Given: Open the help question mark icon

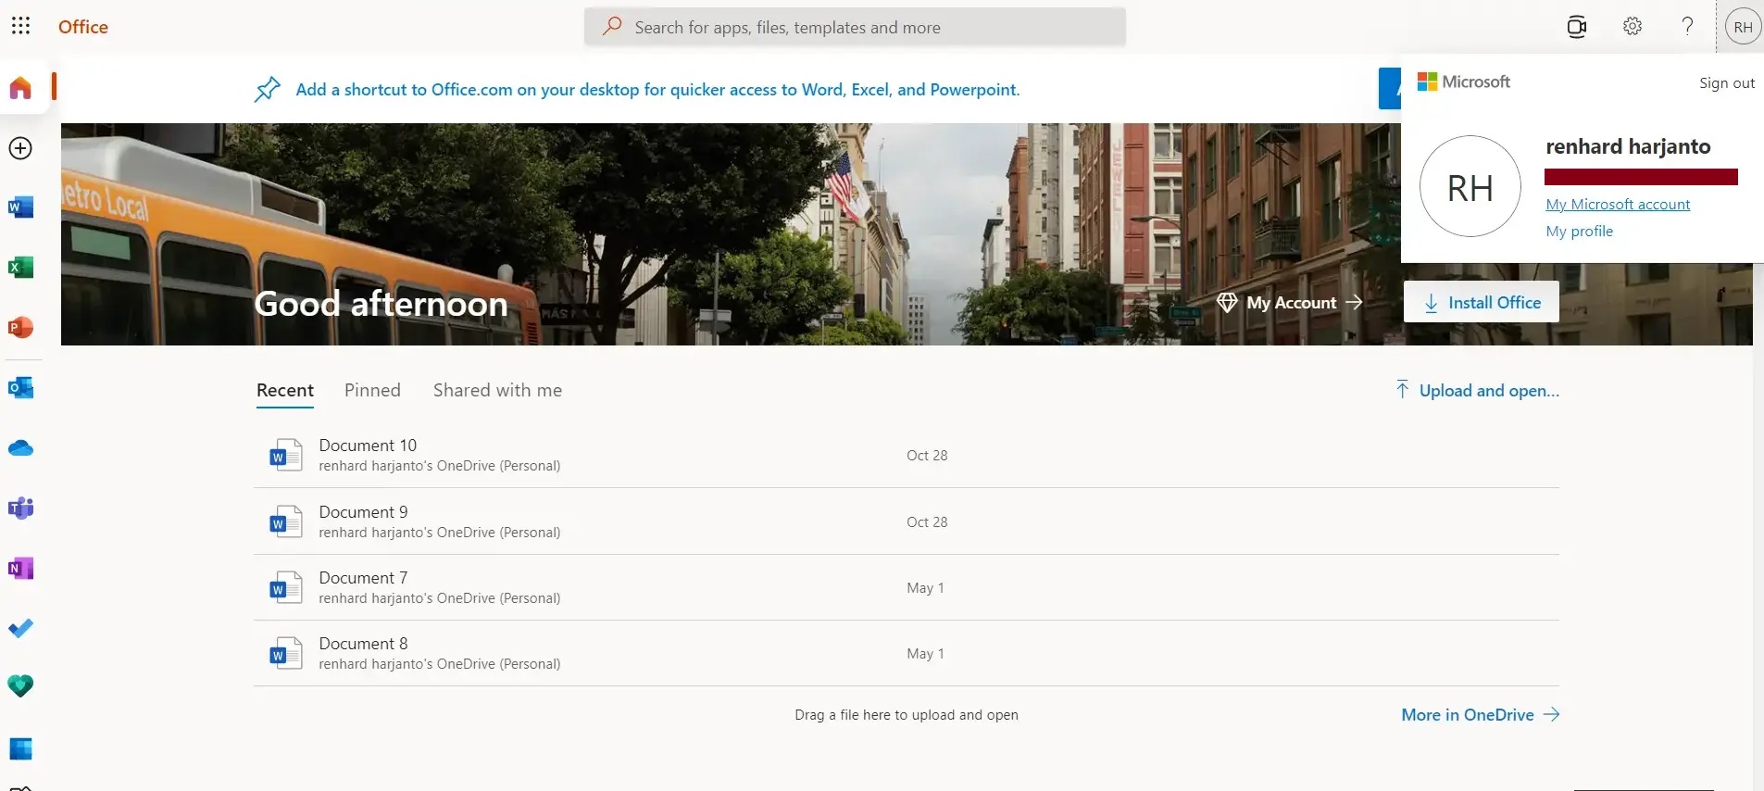Looking at the screenshot, I should [1687, 26].
